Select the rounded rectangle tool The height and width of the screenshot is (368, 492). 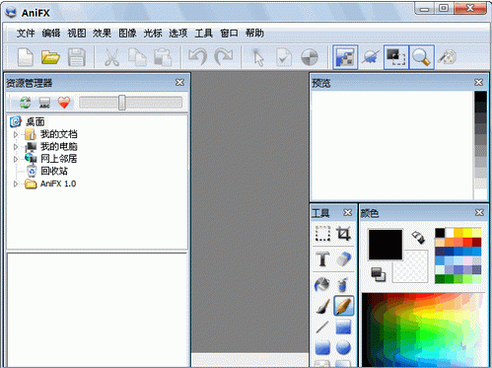coord(322,348)
